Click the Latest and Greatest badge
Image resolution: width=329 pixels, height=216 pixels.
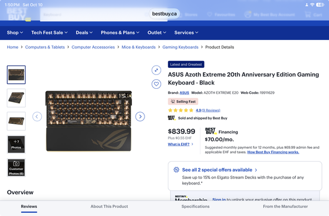pos(186,64)
